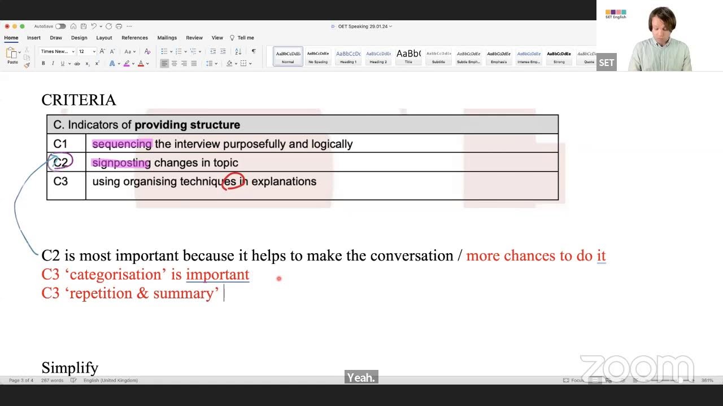Screen dimensions: 723x406
Task: Align text right
Action: click(x=184, y=64)
